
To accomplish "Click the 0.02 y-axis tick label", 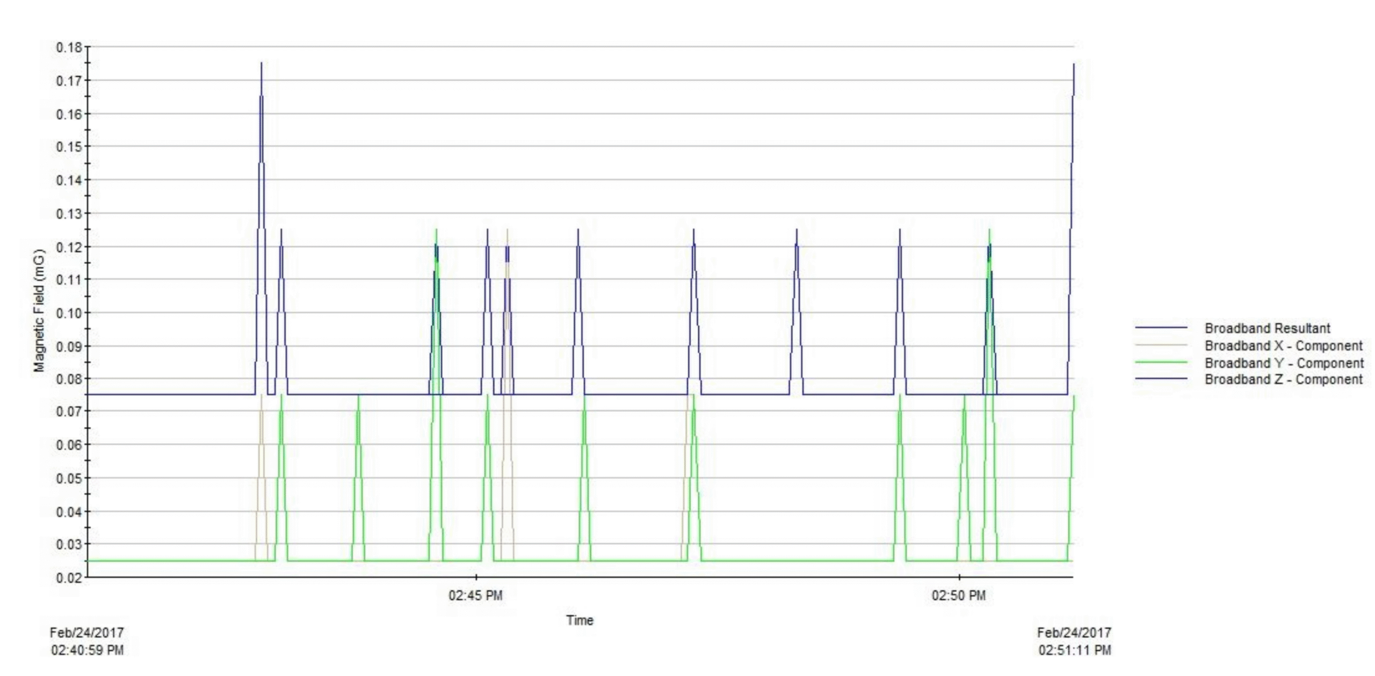I will [x=69, y=578].
